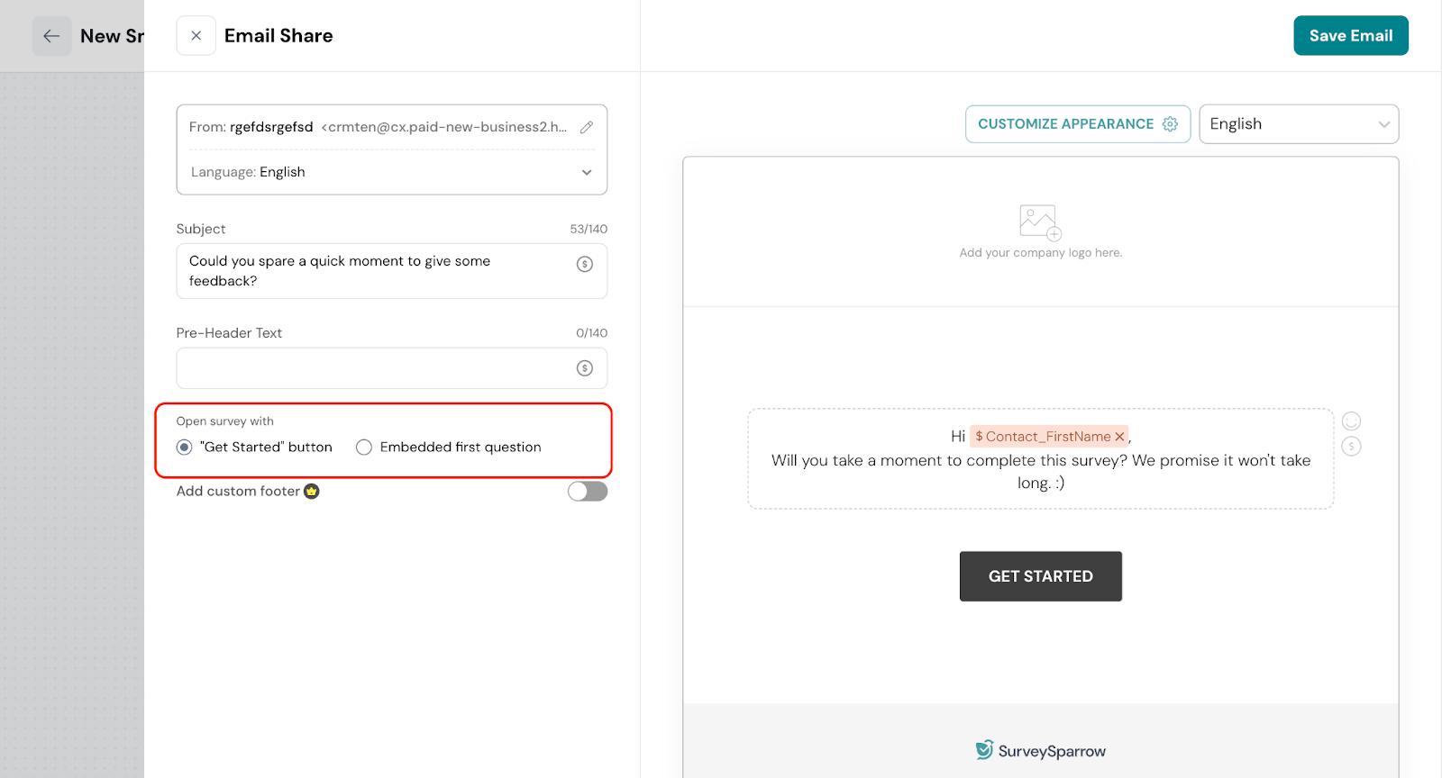Remove the Contact_FirstName variable tag
Viewport: 1442px width, 778px height.
coord(1119,437)
